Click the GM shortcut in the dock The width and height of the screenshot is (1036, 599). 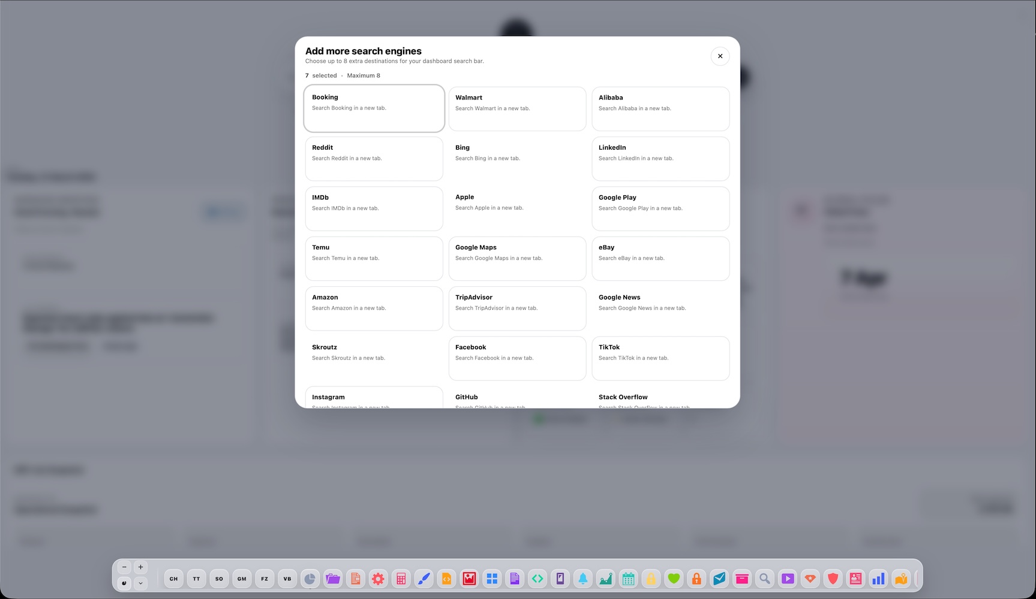[x=242, y=579]
